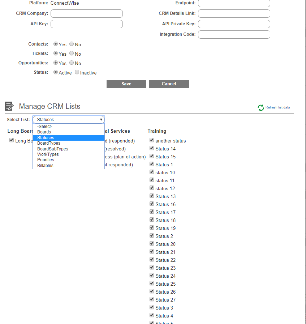Choose Boards in the dropdown list
The width and height of the screenshot is (306, 324).
[69, 132]
